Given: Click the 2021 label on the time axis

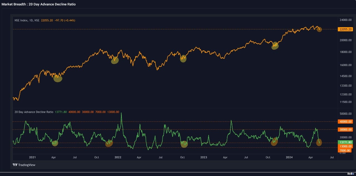Looking at the screenshot, I should [x=32, y=157].
